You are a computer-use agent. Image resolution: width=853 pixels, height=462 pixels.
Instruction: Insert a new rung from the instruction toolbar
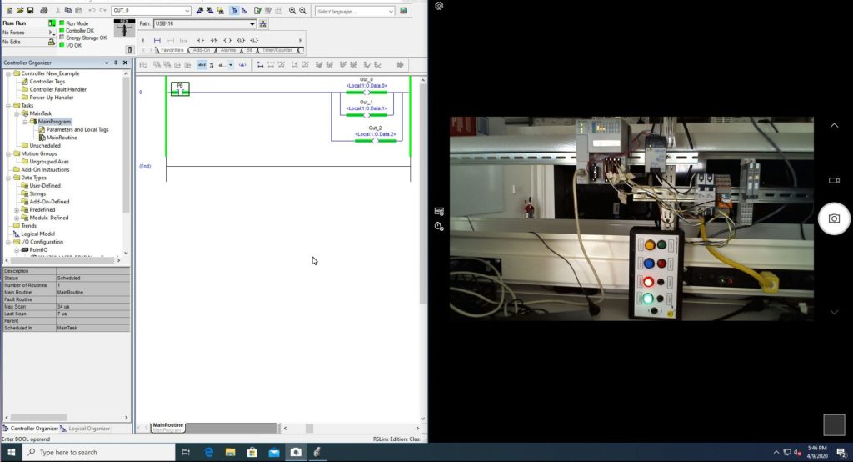click(x=157, y=40)
